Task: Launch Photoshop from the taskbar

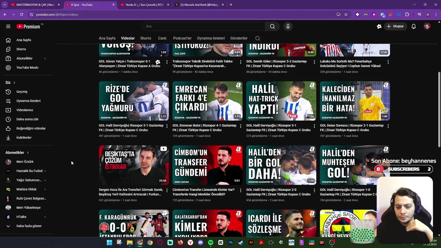Action: click(231, 242)
